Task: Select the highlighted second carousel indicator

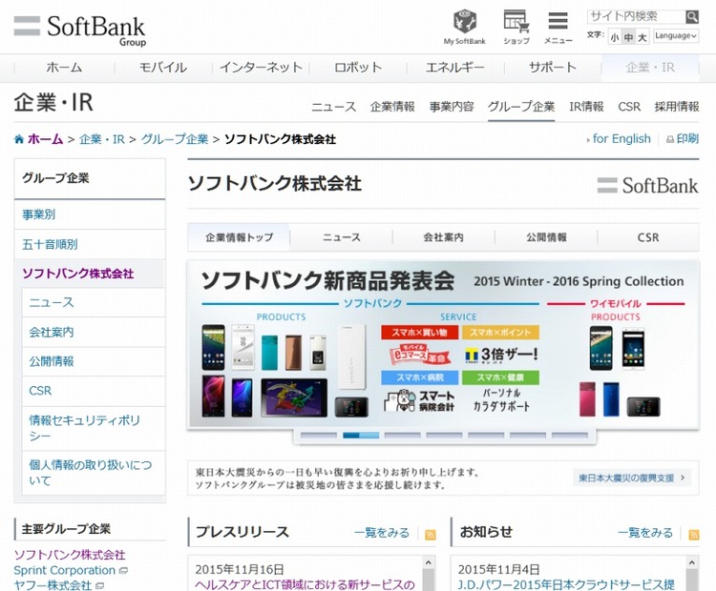Action: pos(361,436)
